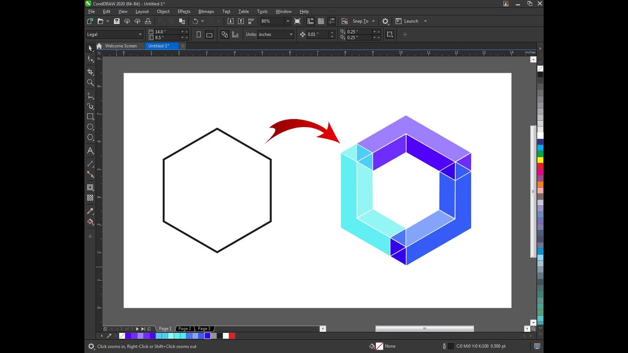Click the horizontal scrollbar thumb
This screenshot has width=628, height=353.
click(x=425, y=328)
